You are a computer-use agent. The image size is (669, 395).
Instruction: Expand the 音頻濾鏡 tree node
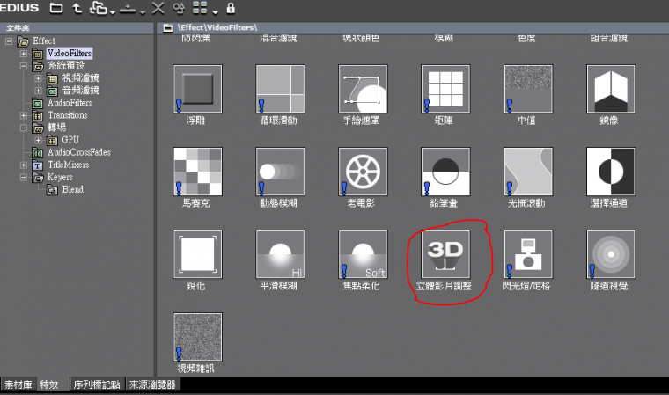pos(38,91)
